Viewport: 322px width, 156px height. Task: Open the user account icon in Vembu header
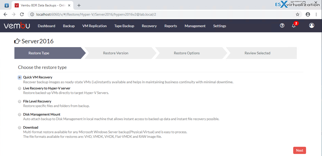click(312, 25)
